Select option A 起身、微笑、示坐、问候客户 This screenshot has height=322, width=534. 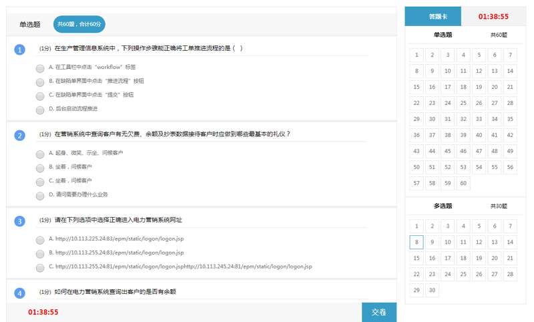(40, 153)
